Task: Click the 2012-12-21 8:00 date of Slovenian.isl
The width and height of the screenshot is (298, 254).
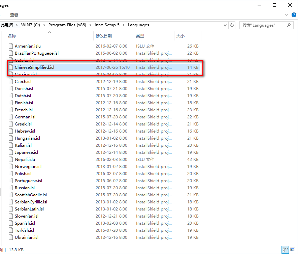Action: [111, 216]
